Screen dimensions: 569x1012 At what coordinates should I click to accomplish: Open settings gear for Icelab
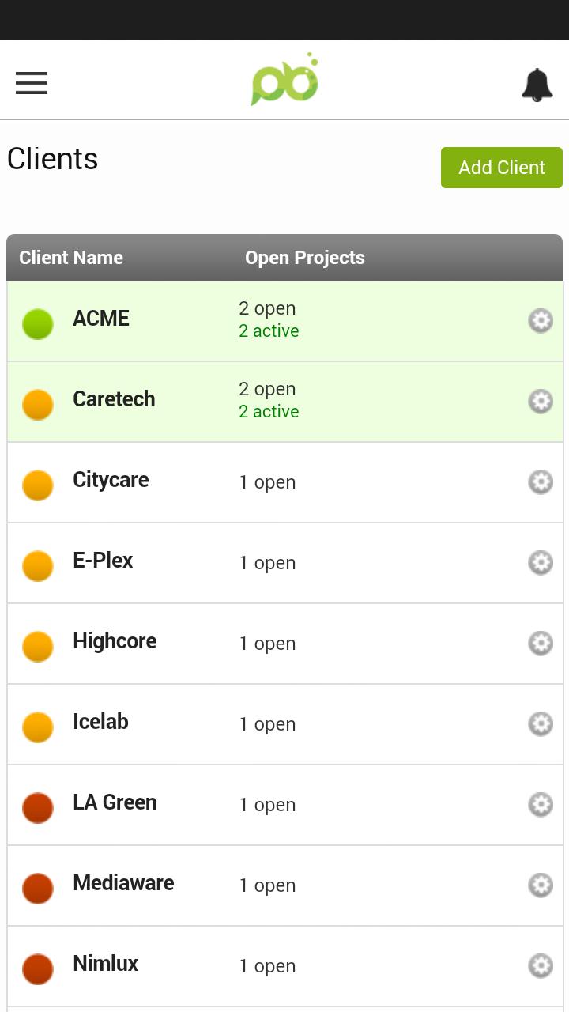click(541, 724)
